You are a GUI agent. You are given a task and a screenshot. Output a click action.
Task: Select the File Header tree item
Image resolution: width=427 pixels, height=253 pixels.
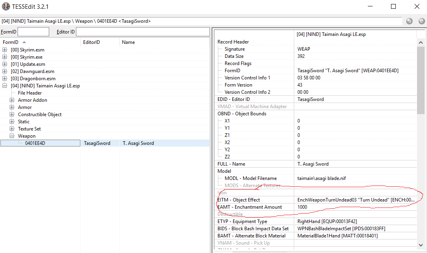tap(30, 93)
